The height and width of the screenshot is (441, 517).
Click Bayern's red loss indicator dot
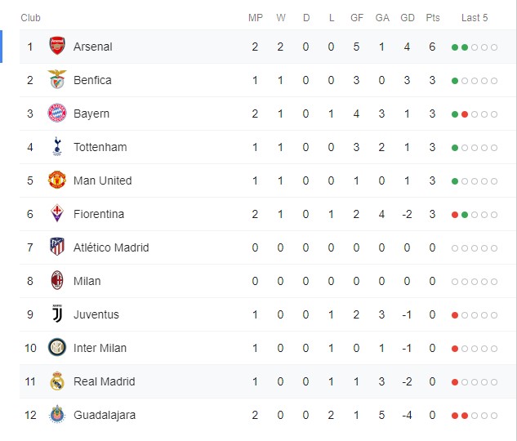tap(465, 114)
